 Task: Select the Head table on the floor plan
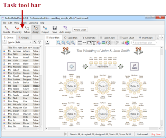coord(103,67)
